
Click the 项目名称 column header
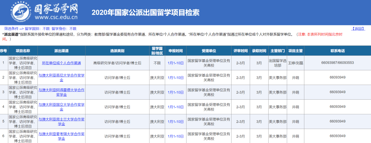click(x=23, y=51)
